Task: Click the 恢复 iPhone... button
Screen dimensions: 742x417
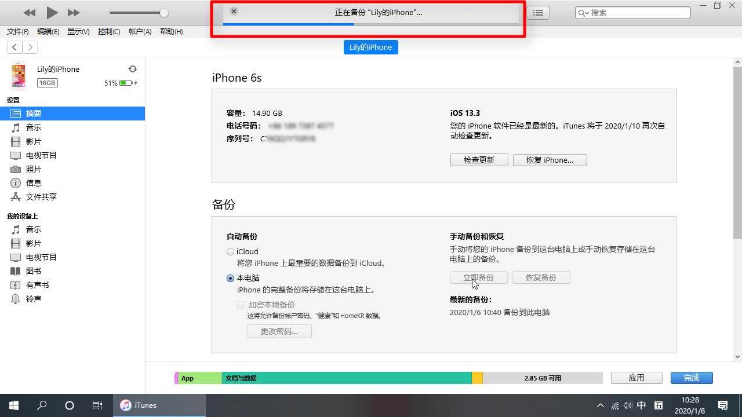Action: pyautogui.click(x=550, y=160)
